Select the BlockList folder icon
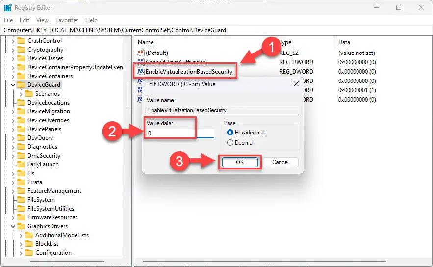433x267 pixels. (x=29, y=244)
